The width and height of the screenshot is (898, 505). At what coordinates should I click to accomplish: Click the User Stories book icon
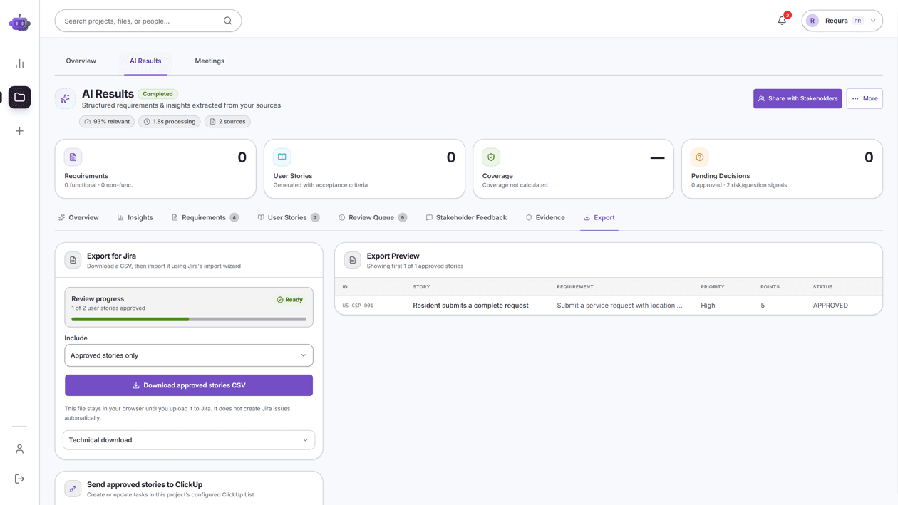(282, 157)
